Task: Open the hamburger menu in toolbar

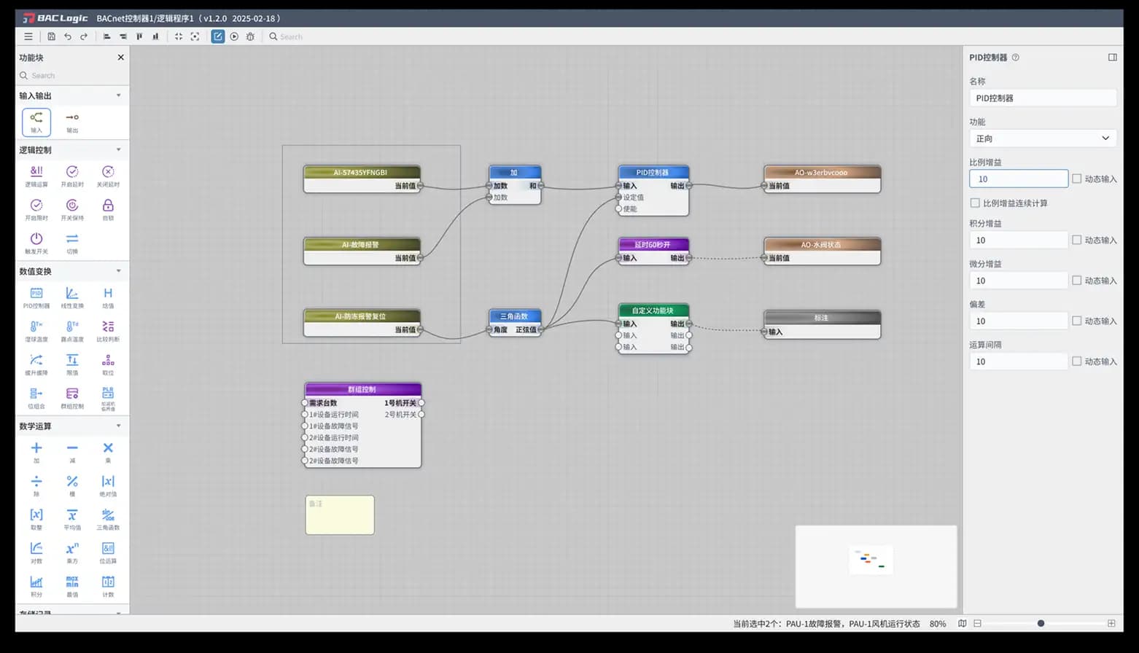Action: point(28,36)
